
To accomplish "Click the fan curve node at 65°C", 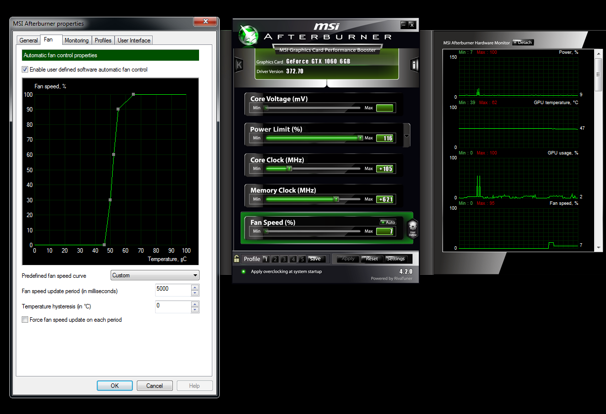I will coord(133,94).
